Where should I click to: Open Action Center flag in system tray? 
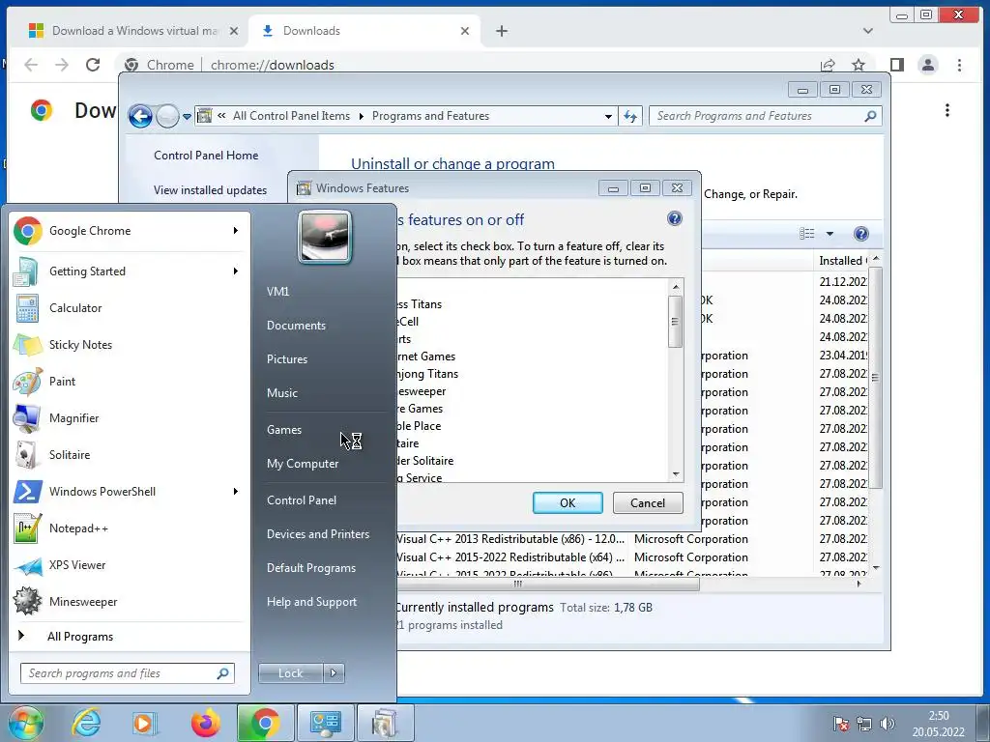pyautogui.click(x=840, y=724)
